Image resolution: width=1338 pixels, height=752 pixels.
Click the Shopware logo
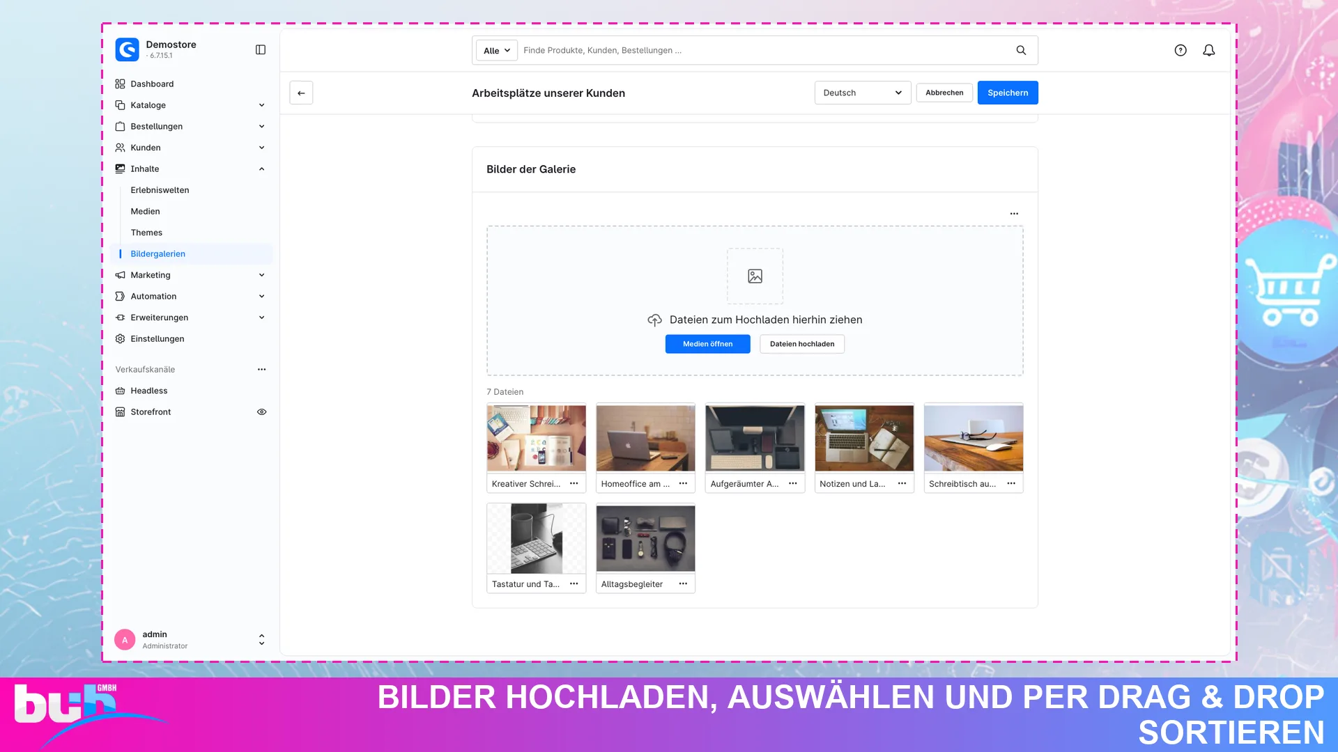[x=127, y=49]
